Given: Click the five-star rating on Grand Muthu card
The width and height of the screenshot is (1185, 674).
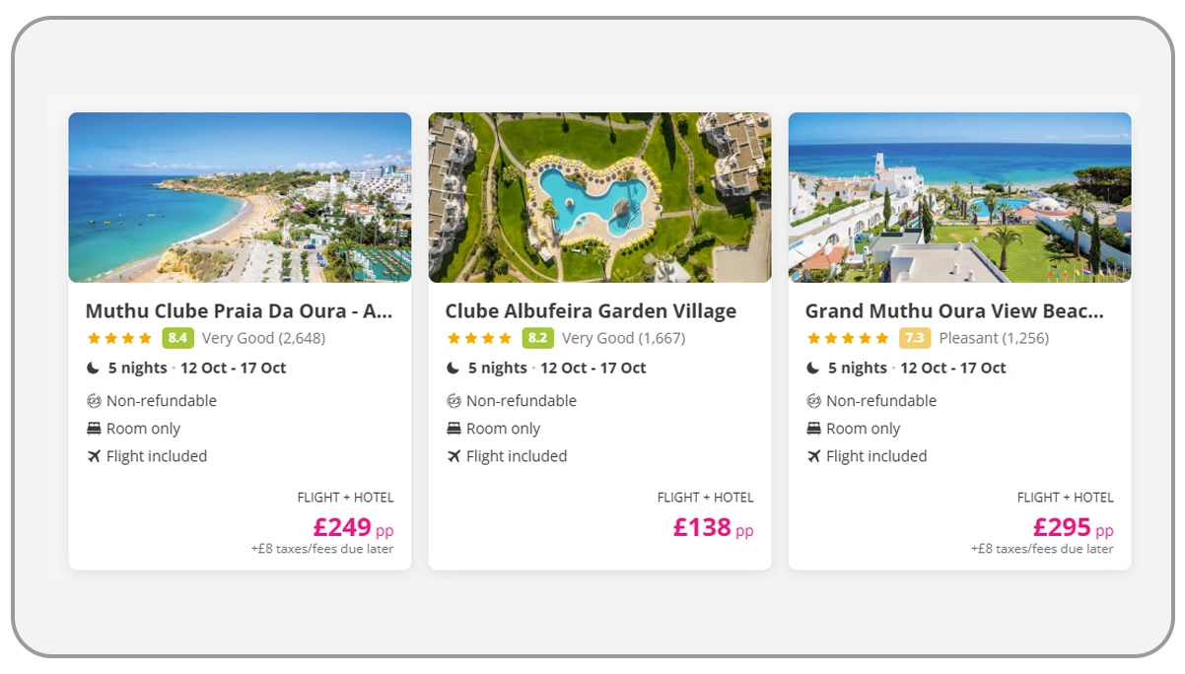Looking at the screenshot, I should point(848,338).
